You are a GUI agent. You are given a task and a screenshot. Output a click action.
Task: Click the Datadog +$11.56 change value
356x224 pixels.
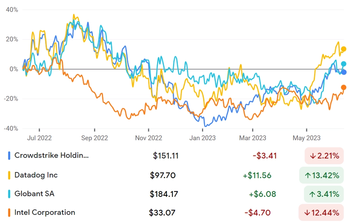pos(257,175)
